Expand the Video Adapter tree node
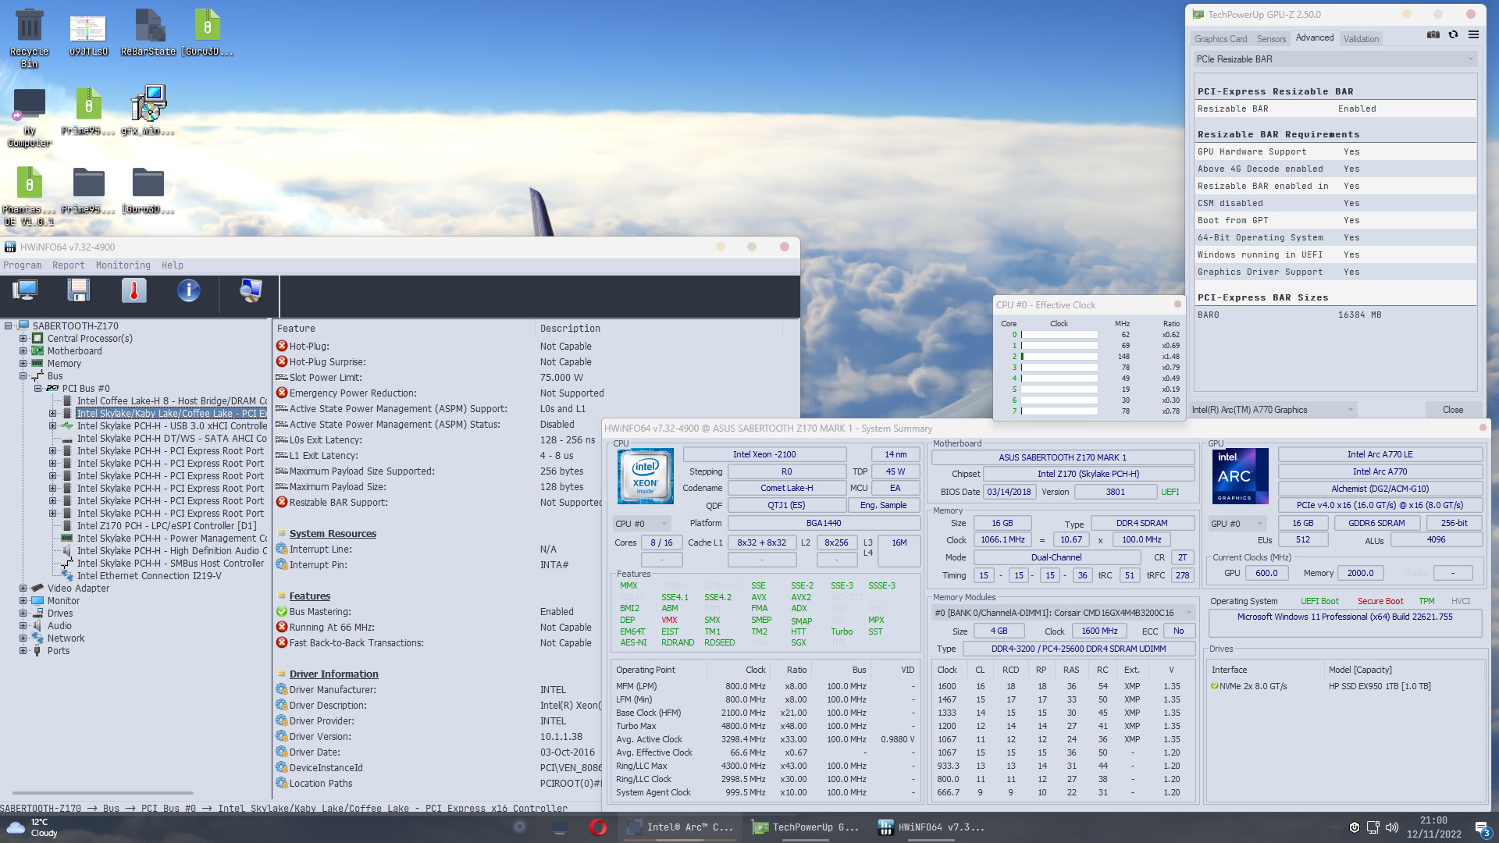 pyautogui.click(x=23, y=589)
